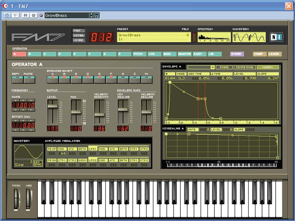Click the purple STORE button
295x221 pixels.
[237, 54]
